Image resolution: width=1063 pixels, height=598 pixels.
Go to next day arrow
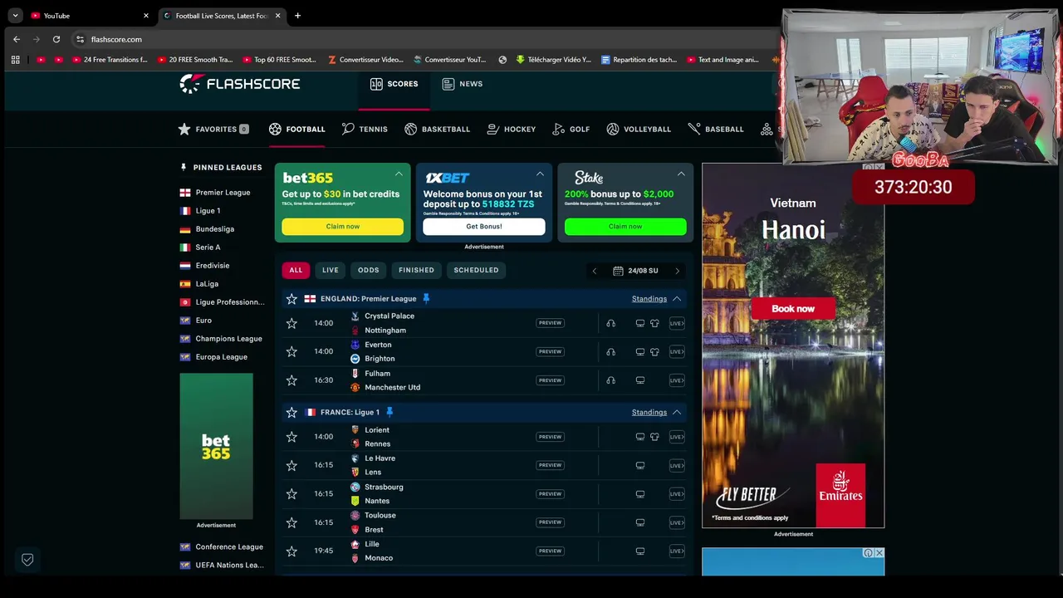pos(677,271)
